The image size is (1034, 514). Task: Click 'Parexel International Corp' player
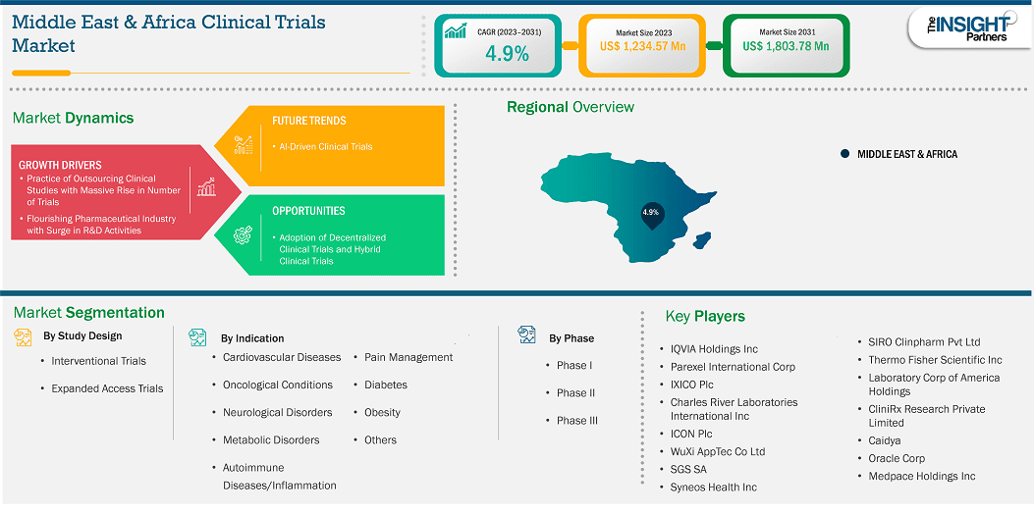734,367
